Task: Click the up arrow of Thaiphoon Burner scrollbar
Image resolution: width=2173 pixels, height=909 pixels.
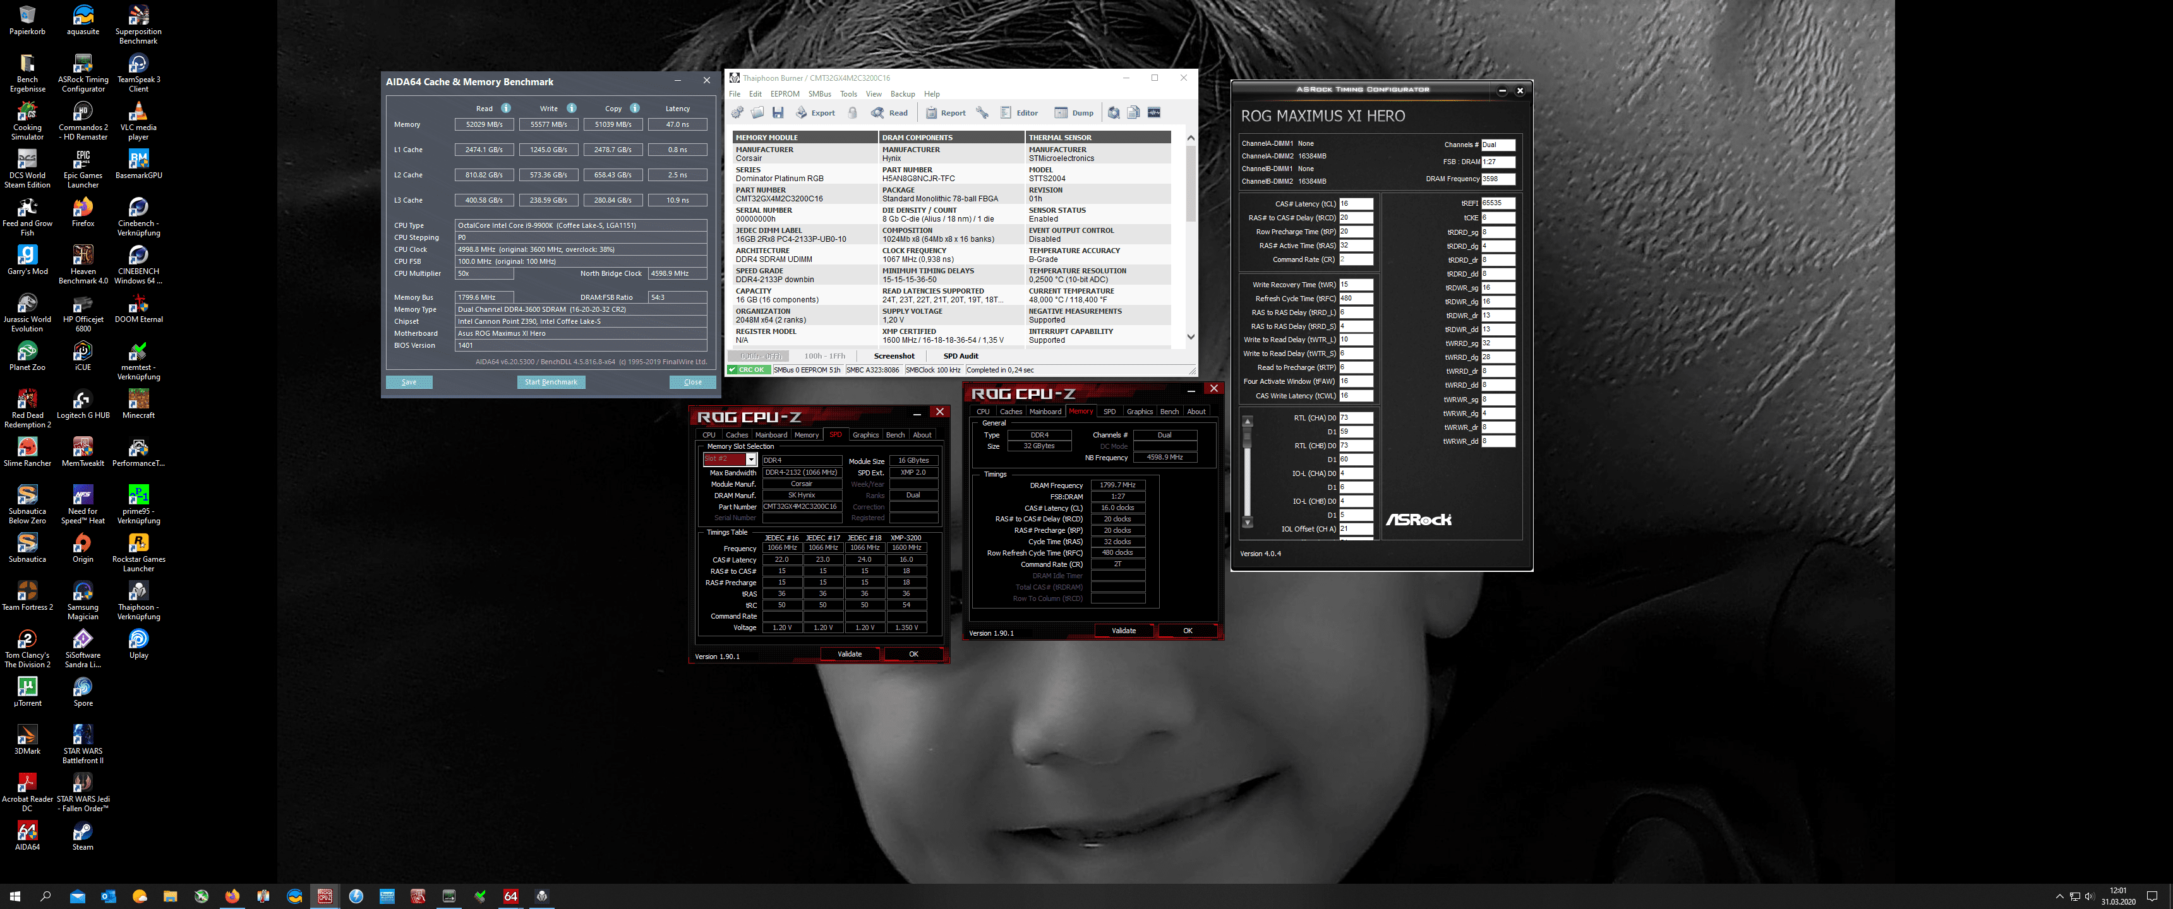Action: pyautogui.click(x=1190, y=138)
